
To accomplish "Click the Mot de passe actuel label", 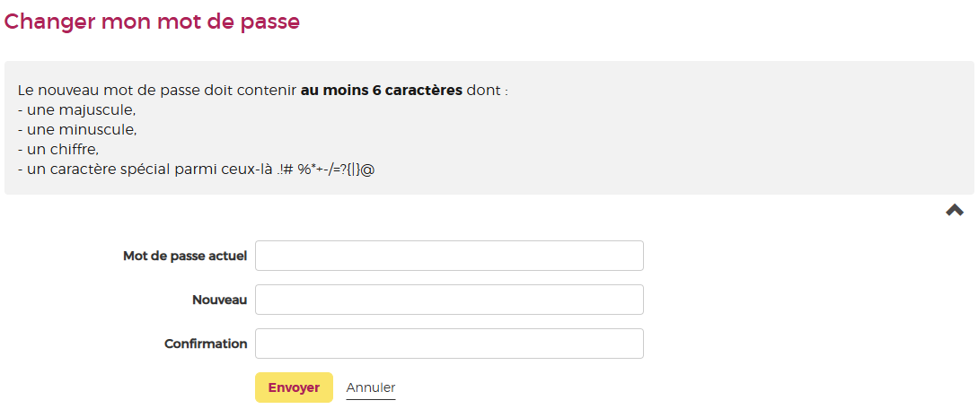I will [185, 256].
